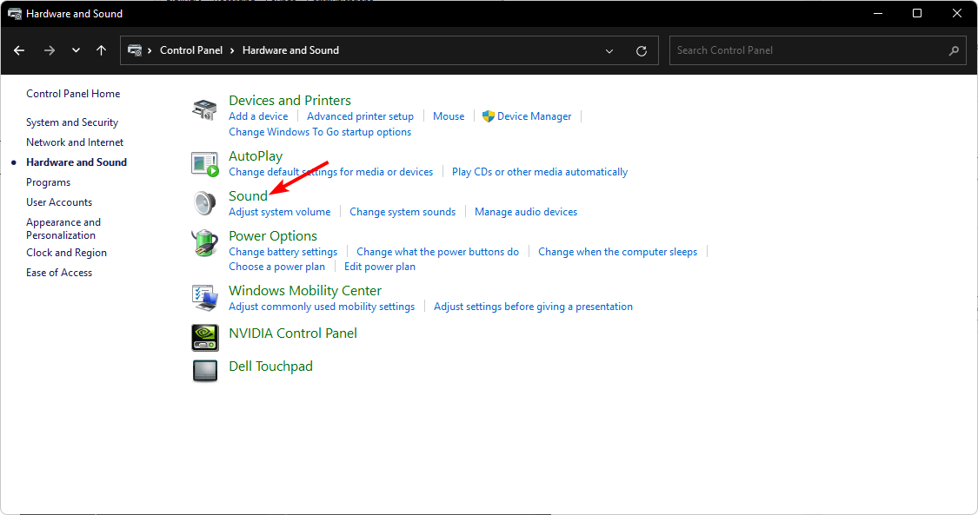
Task: Click the Devices and Printers icon
Action: [x=204, y=110]
